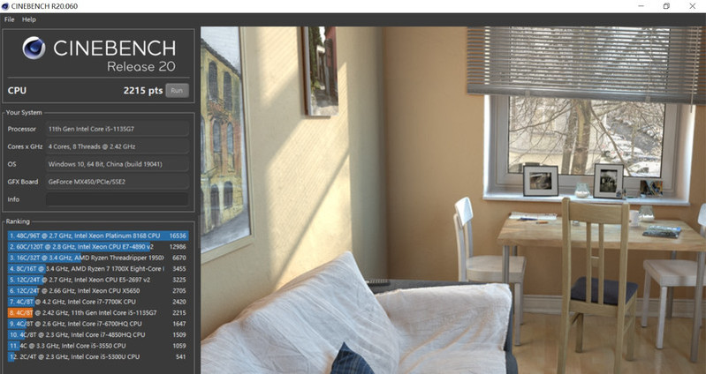The width and height of the screenshot is (706, 374).
Task: Click the Cinebench sphere logo
Action: [x=34, y=49]
